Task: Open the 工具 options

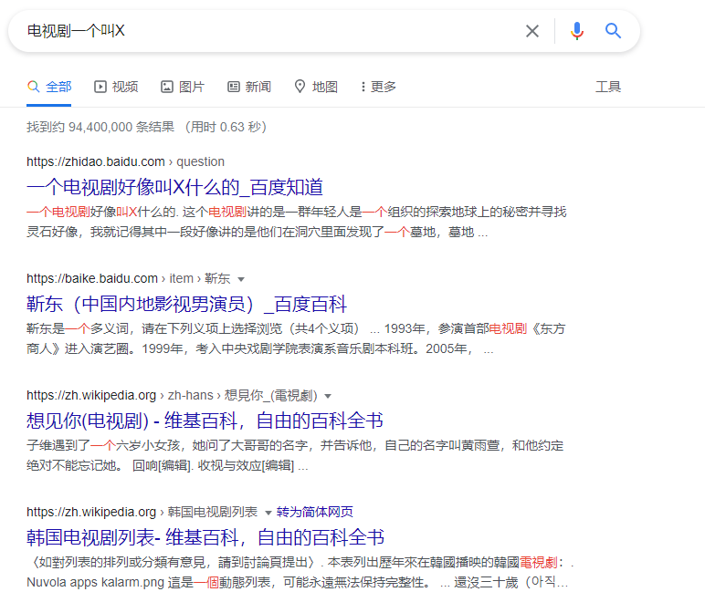Action: coord(608,87)
